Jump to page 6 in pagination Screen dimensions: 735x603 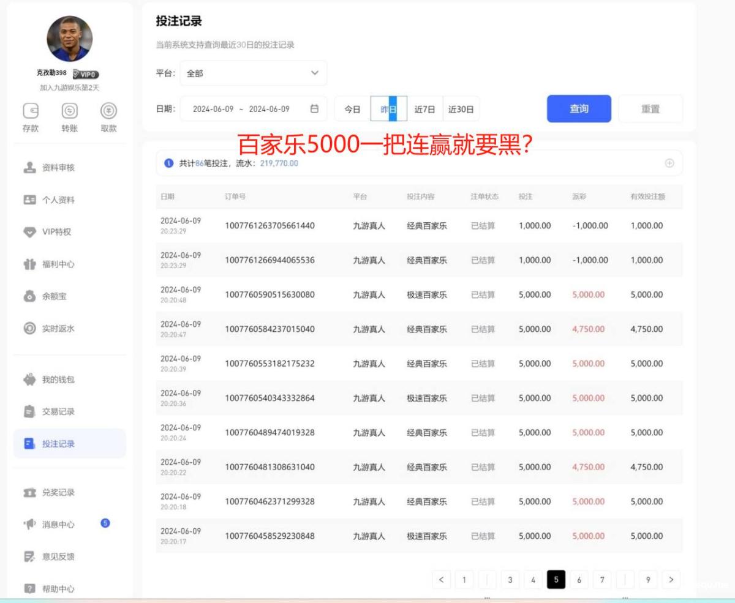[x=579, y=580]
